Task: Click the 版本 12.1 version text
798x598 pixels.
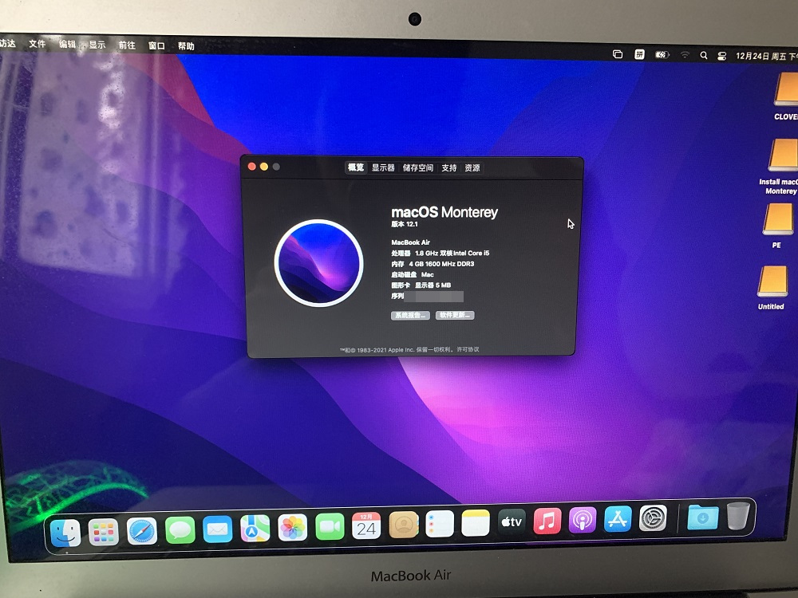Action: (x=405, y=224)
